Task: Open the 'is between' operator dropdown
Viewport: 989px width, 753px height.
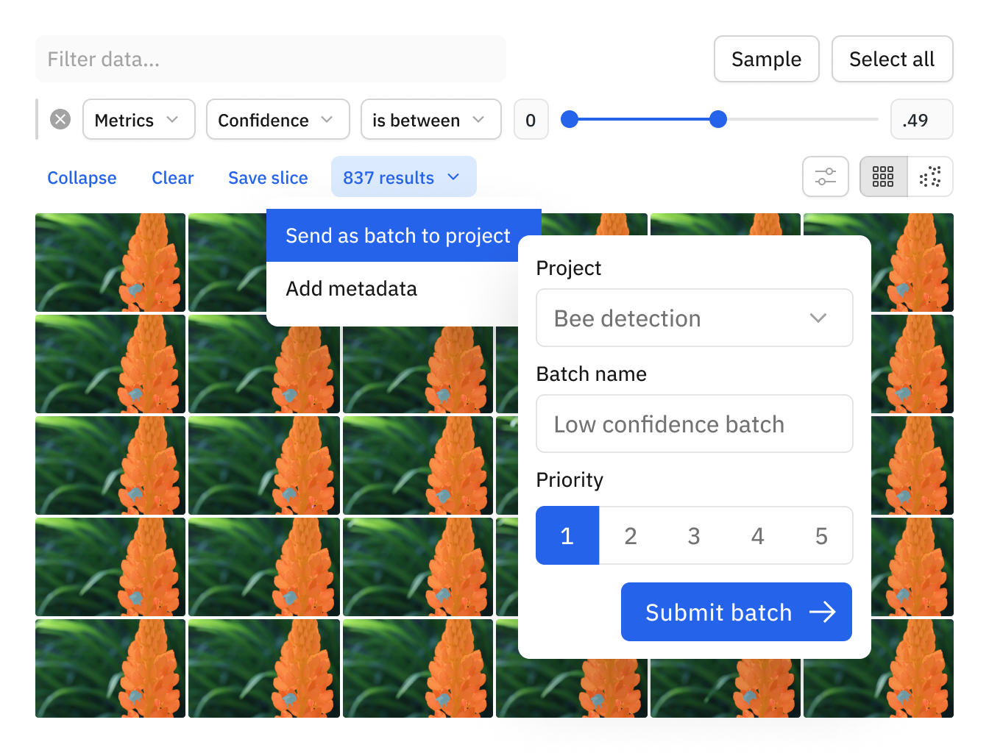Action: tap(431, 119)
